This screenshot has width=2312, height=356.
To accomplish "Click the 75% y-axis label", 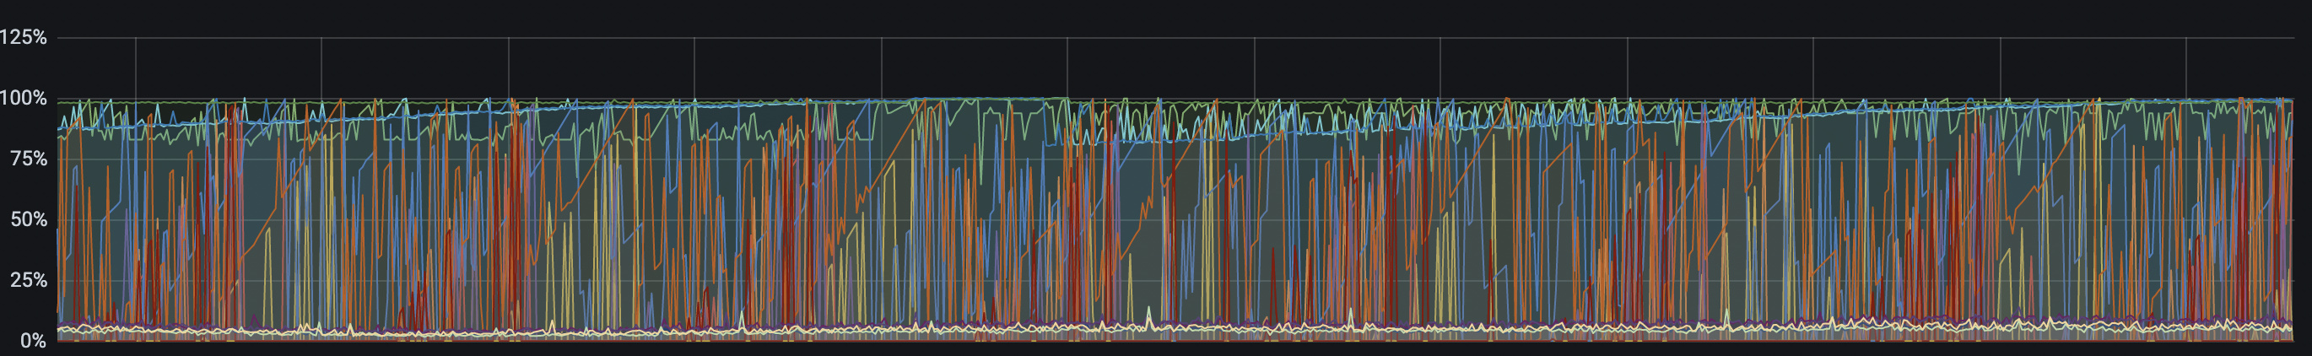I will pyautogui.click(x=29, y=159).
